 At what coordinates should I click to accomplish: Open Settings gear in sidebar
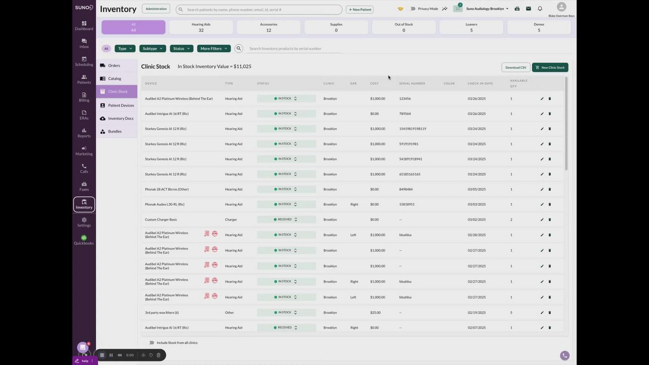84,222
